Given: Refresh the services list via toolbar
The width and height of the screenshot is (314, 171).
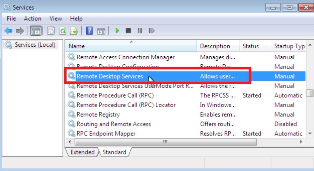Looking at the screenshot, I should click(x=62, y=31).
